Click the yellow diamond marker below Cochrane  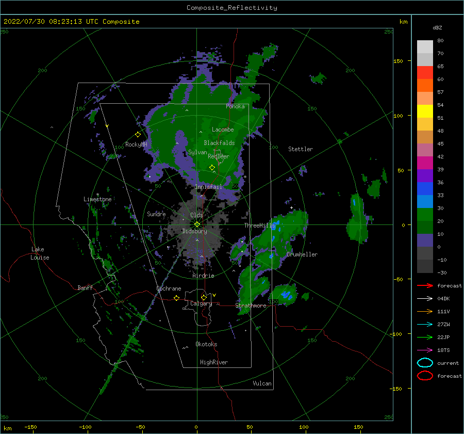[176, 298]
